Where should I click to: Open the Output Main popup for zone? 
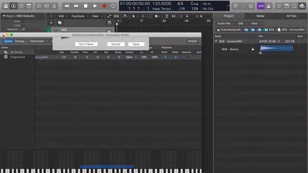click(x=131, y=57)
